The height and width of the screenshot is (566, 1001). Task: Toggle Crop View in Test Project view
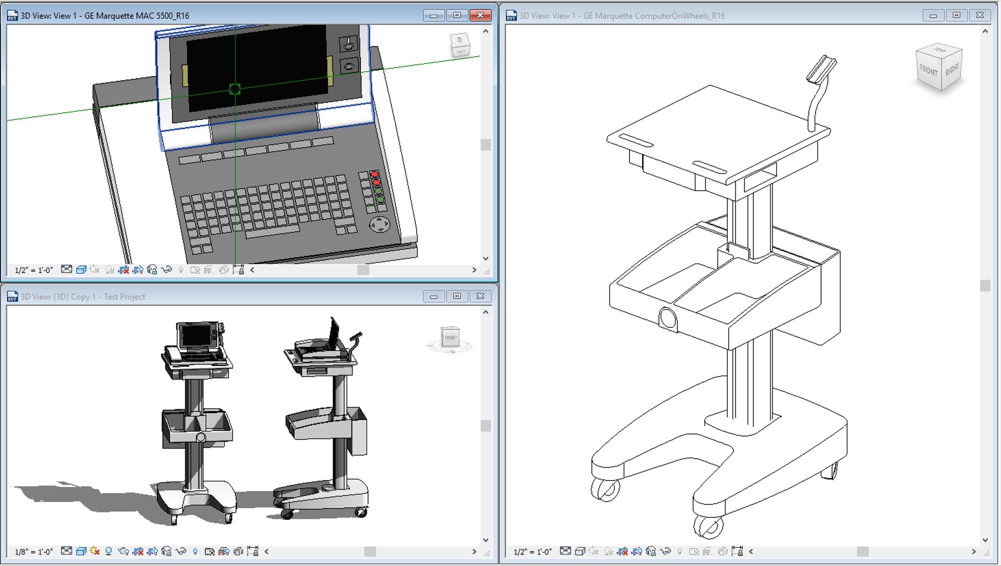[x=137, y=551]
